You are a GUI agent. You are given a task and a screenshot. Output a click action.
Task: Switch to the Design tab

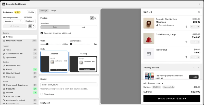[53, 10]
